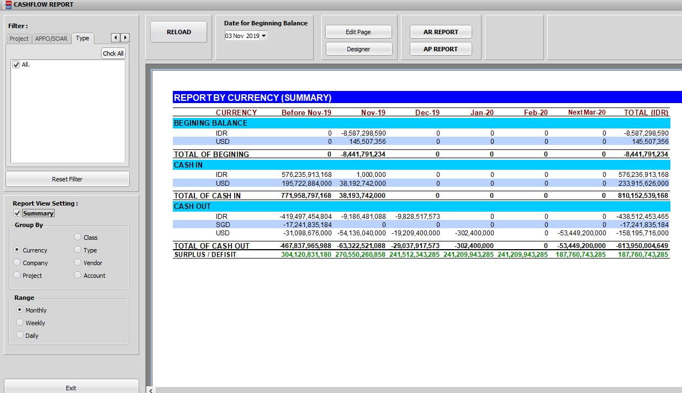Uncheck the Summary checkbox
This screenshot has width=682, height=393.
(x=17, y=213)
